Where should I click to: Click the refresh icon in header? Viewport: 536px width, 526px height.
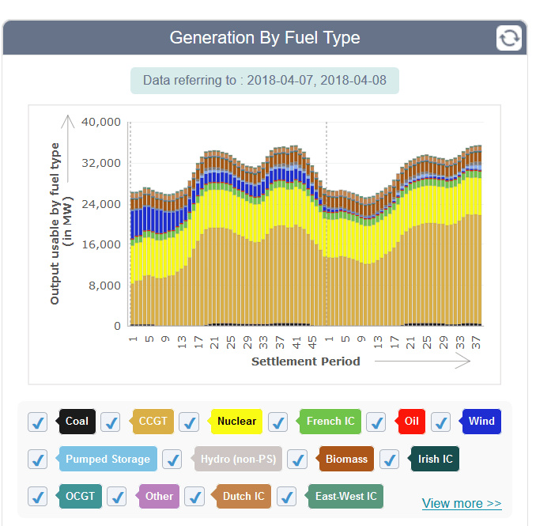509,37
